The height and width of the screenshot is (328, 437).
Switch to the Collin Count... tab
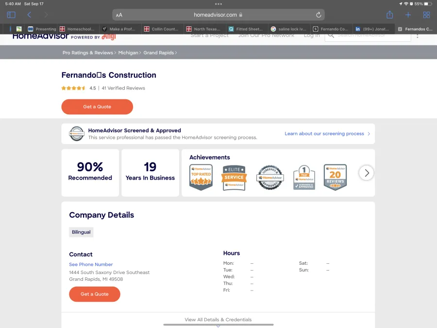tap(163, 29)
